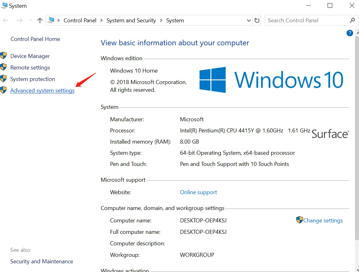The width and height of the screenshot is (359, 272).
Task: Open the address bar history dropdown
Action: click(x=249, y=20)
